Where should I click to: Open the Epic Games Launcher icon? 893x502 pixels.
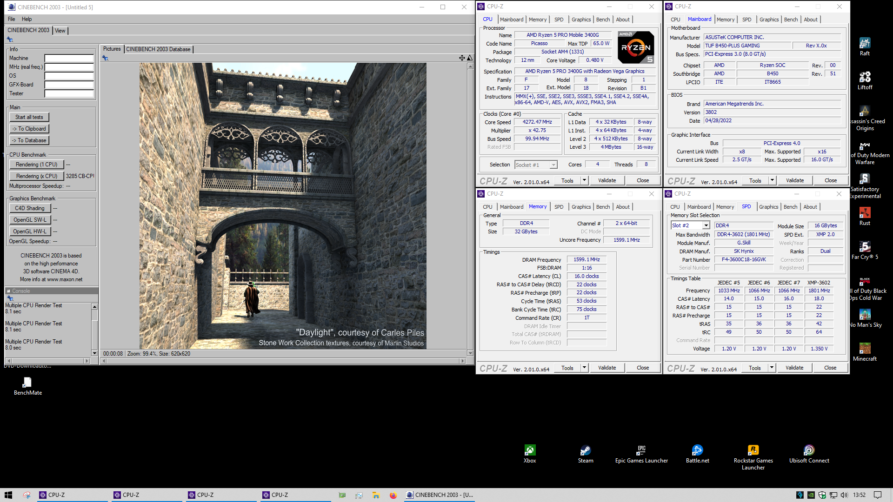[641, 454]
